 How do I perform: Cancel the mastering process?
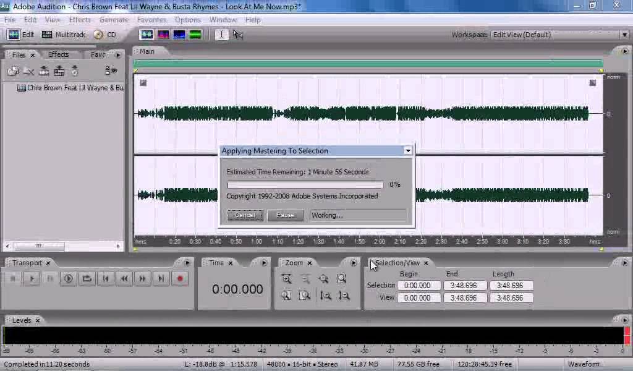(x=245, y=215)
